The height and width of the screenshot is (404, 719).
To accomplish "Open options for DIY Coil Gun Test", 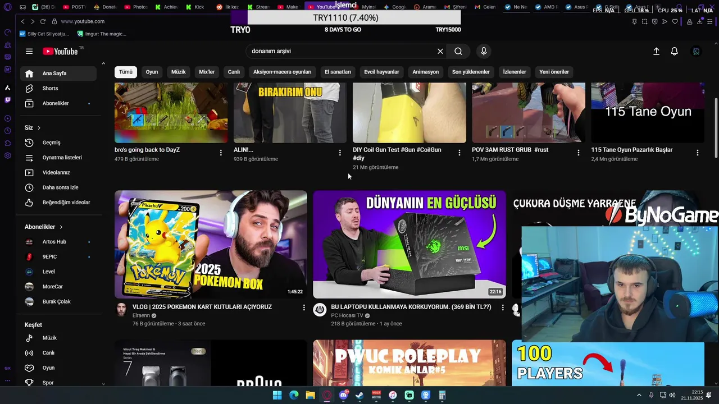I will pos(459,153).
